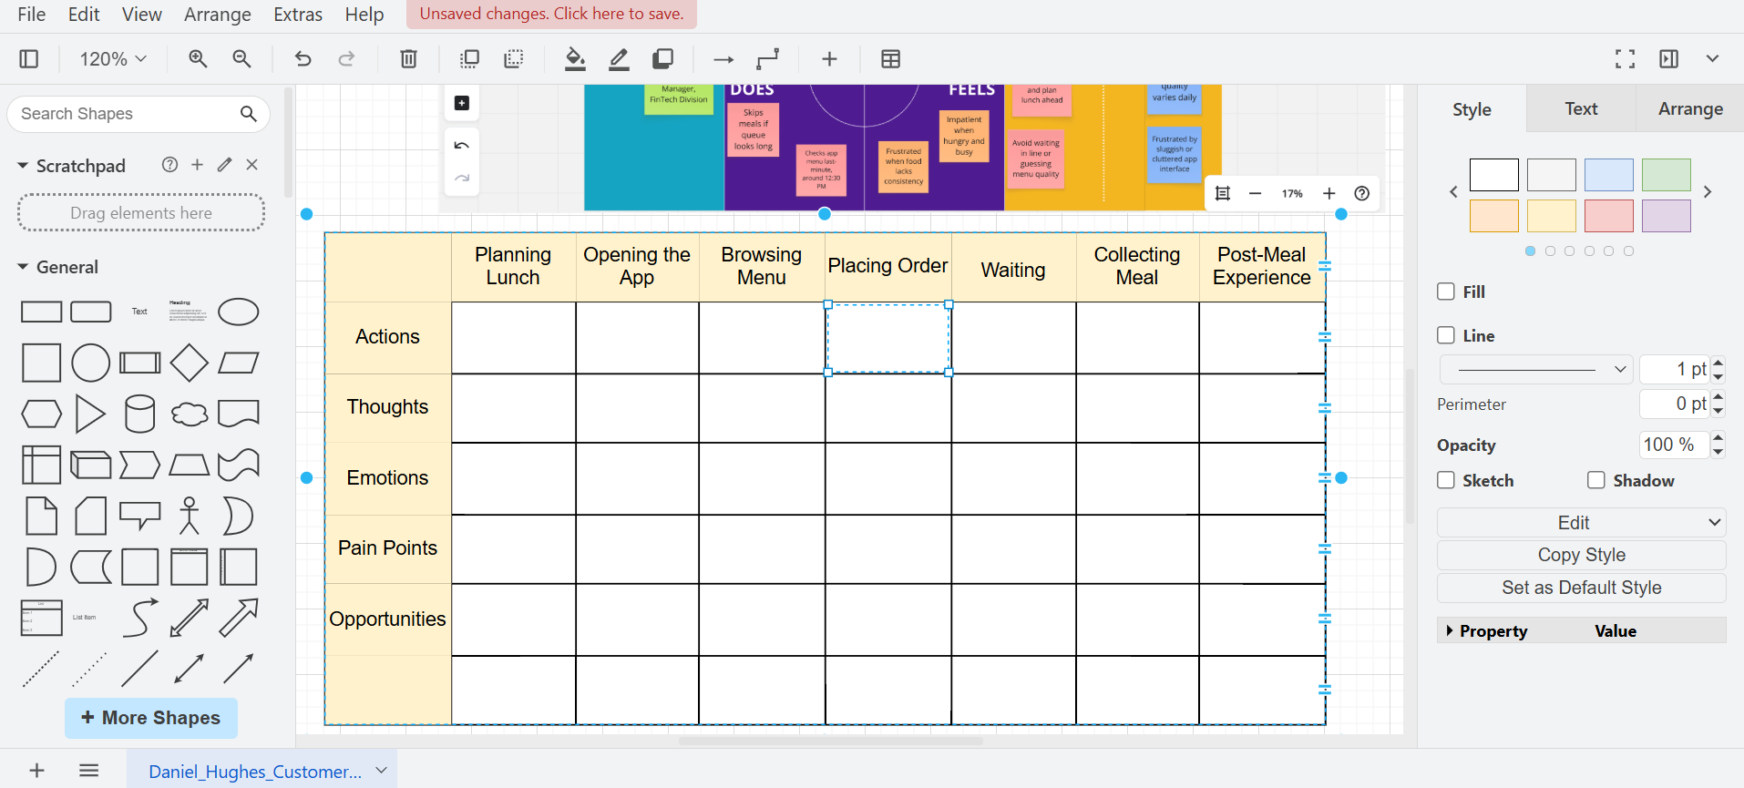Switch to the Text tab
Screen dimensions: 1744x788
pyautogui.click(x=1581, y=108)
